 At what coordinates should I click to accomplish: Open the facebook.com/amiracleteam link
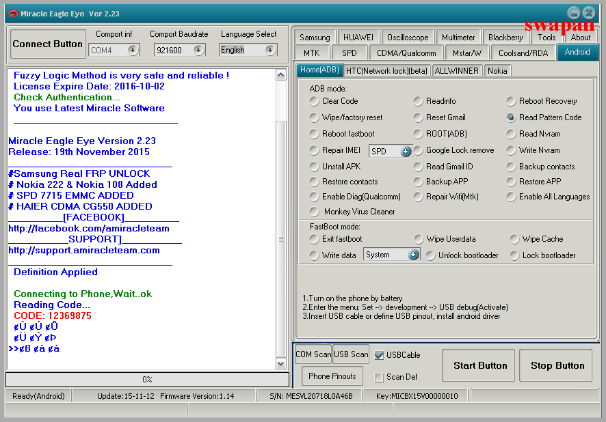pos(89,228)
